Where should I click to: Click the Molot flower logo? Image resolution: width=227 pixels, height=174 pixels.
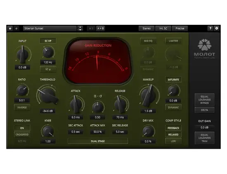[204, 45]
